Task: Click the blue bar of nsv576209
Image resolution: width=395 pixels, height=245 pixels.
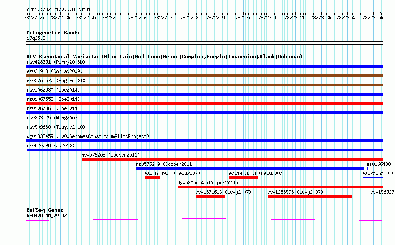Action: (250, 168)
